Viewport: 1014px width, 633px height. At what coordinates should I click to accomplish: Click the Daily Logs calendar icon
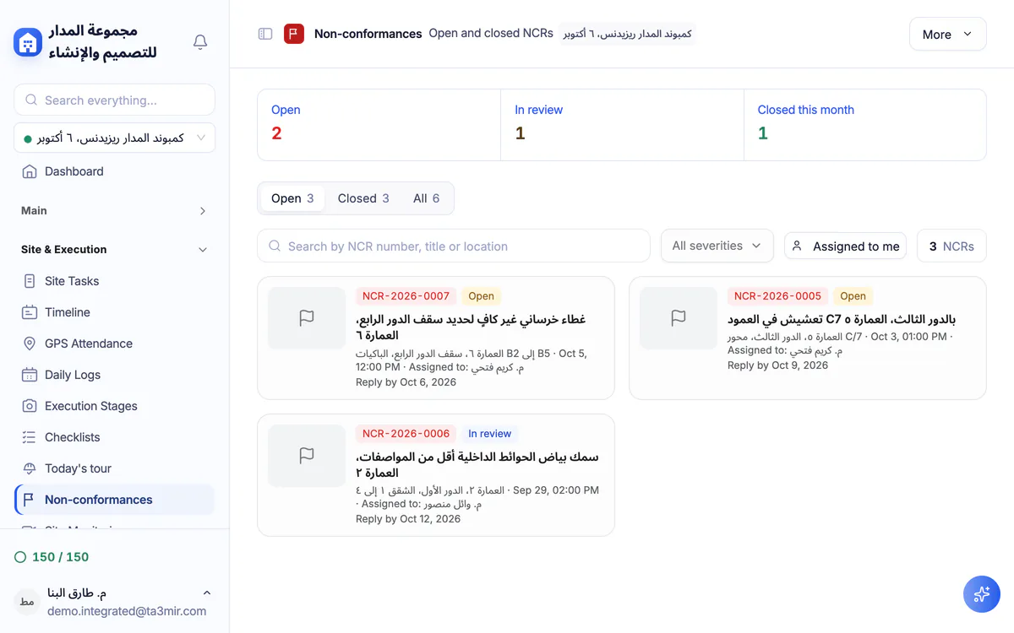(x=30, y=375)
